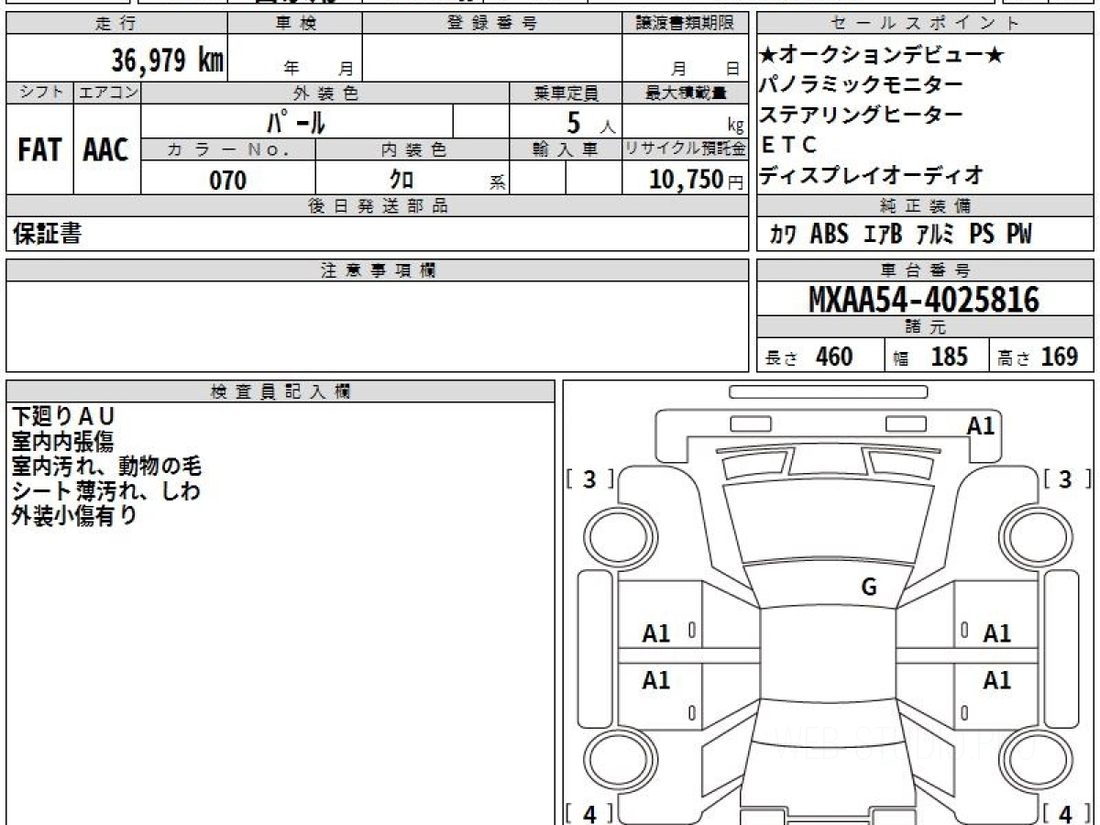The height and width of the screenshot is (825, 1100).
Task: Click the 注意事項欄 header
Action: [x=377, y=269]
